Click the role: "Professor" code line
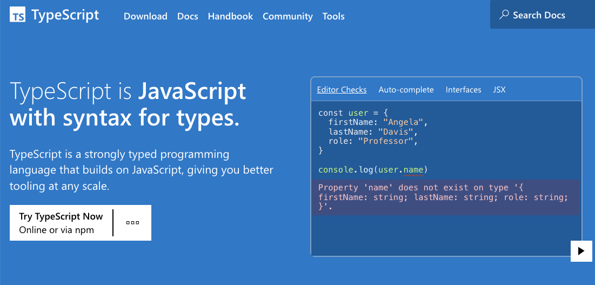This screenshot has height=285, width=595. tap(373, 141)
